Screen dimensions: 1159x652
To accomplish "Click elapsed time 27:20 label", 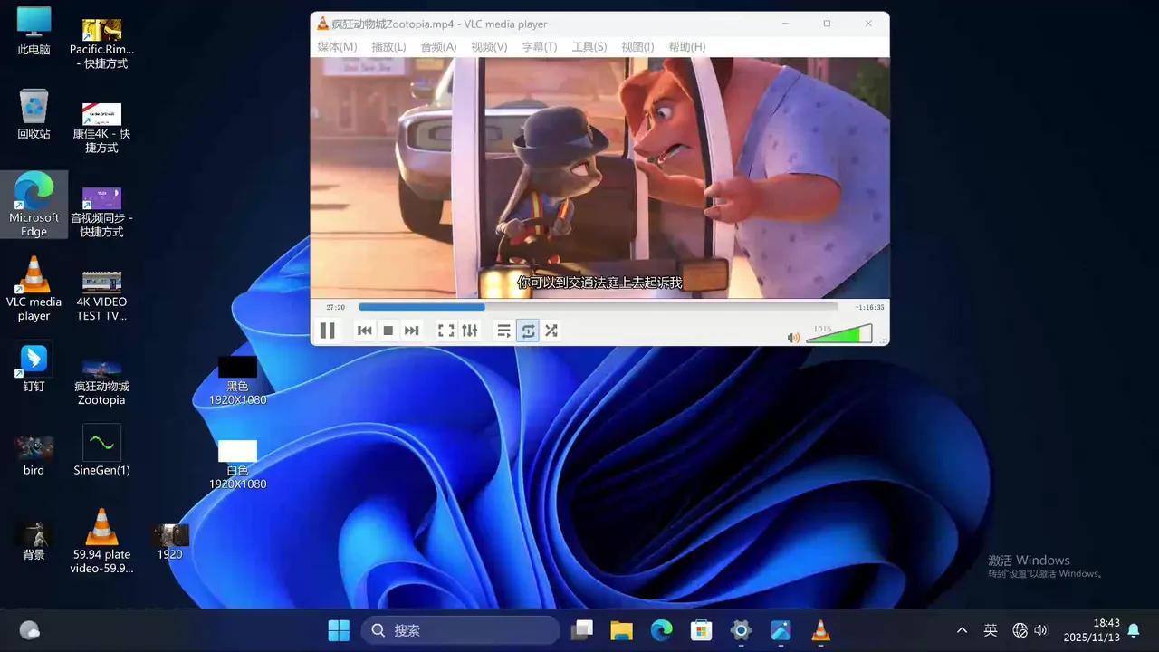I will 336,308.
